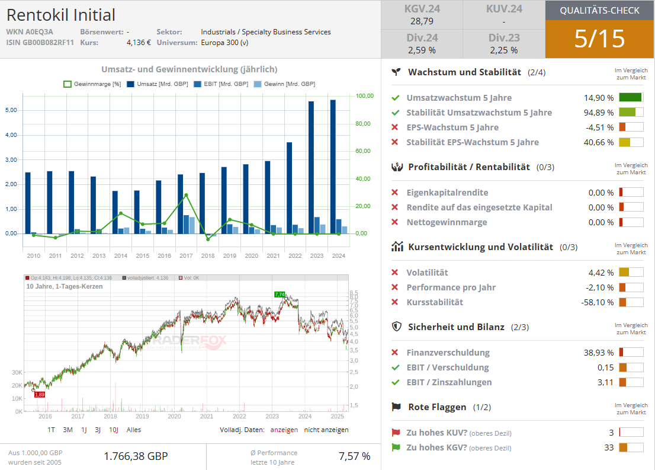Click the 1,89 low marker on price chart
Image resolution: width=655 pixels, height=470 pixels.
tap(39, 394)
